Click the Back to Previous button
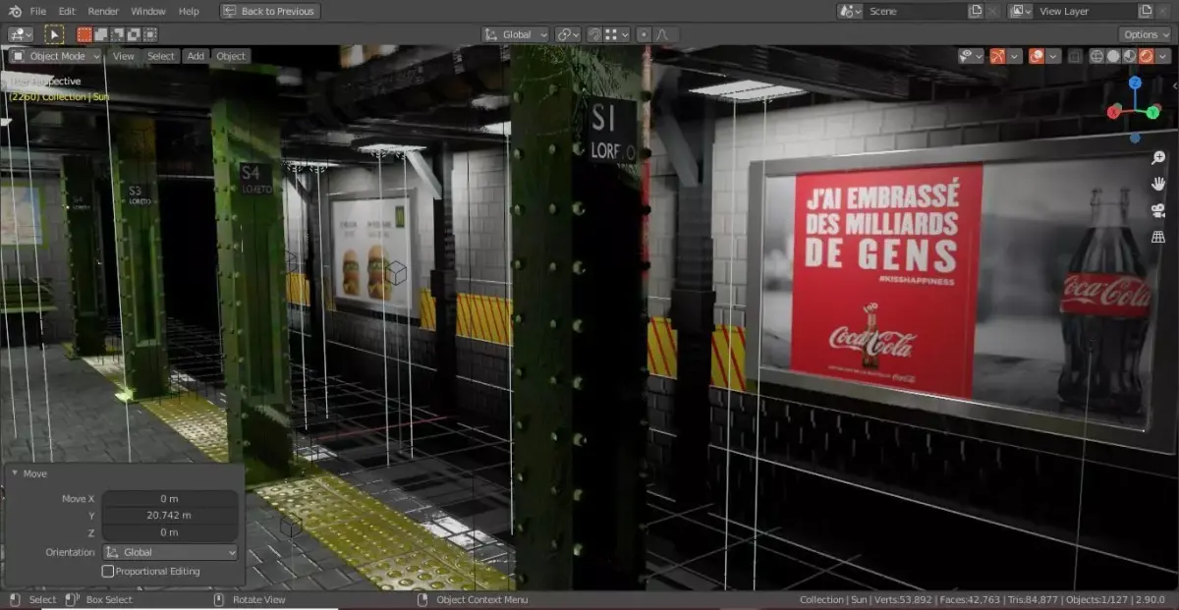1179x610 pixels. [269, 11]
